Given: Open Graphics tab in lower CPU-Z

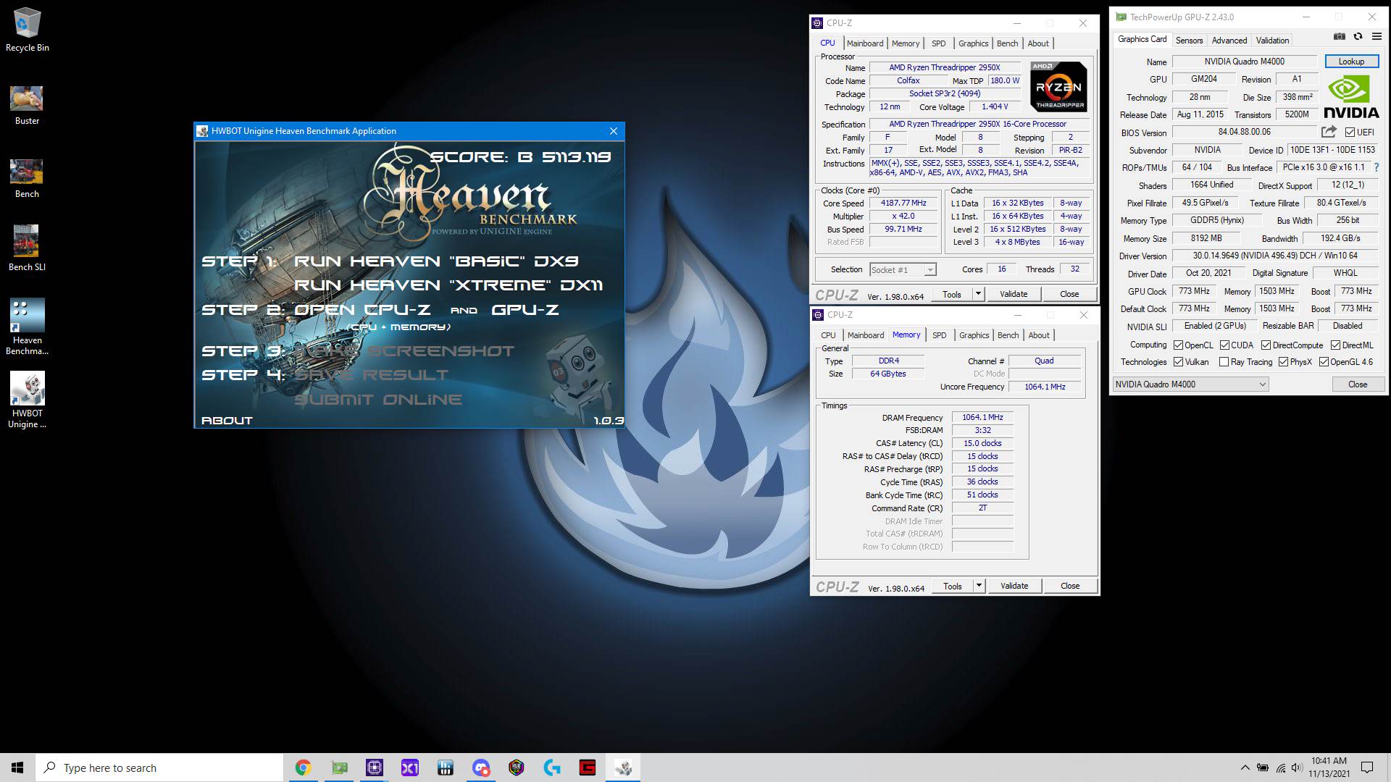Looking at the screenshot, I should [974, 335].
